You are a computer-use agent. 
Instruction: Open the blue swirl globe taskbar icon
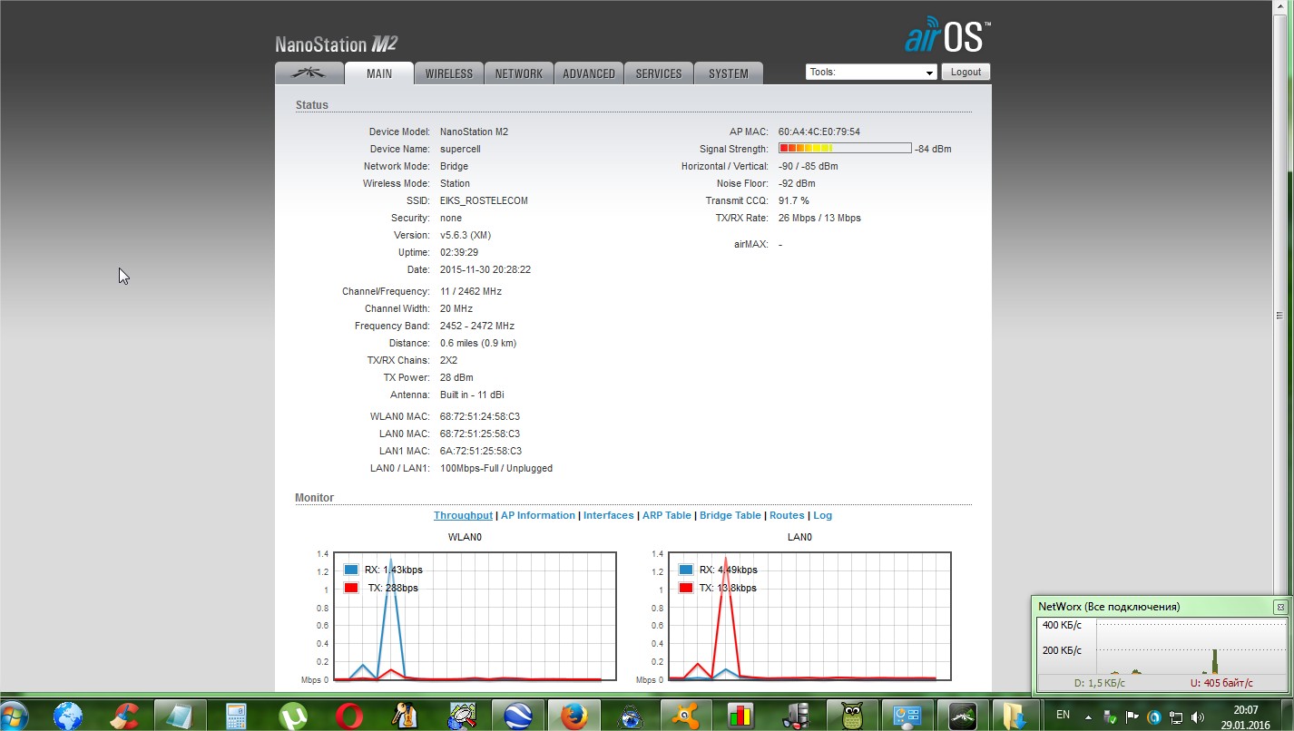click(630, 716)
